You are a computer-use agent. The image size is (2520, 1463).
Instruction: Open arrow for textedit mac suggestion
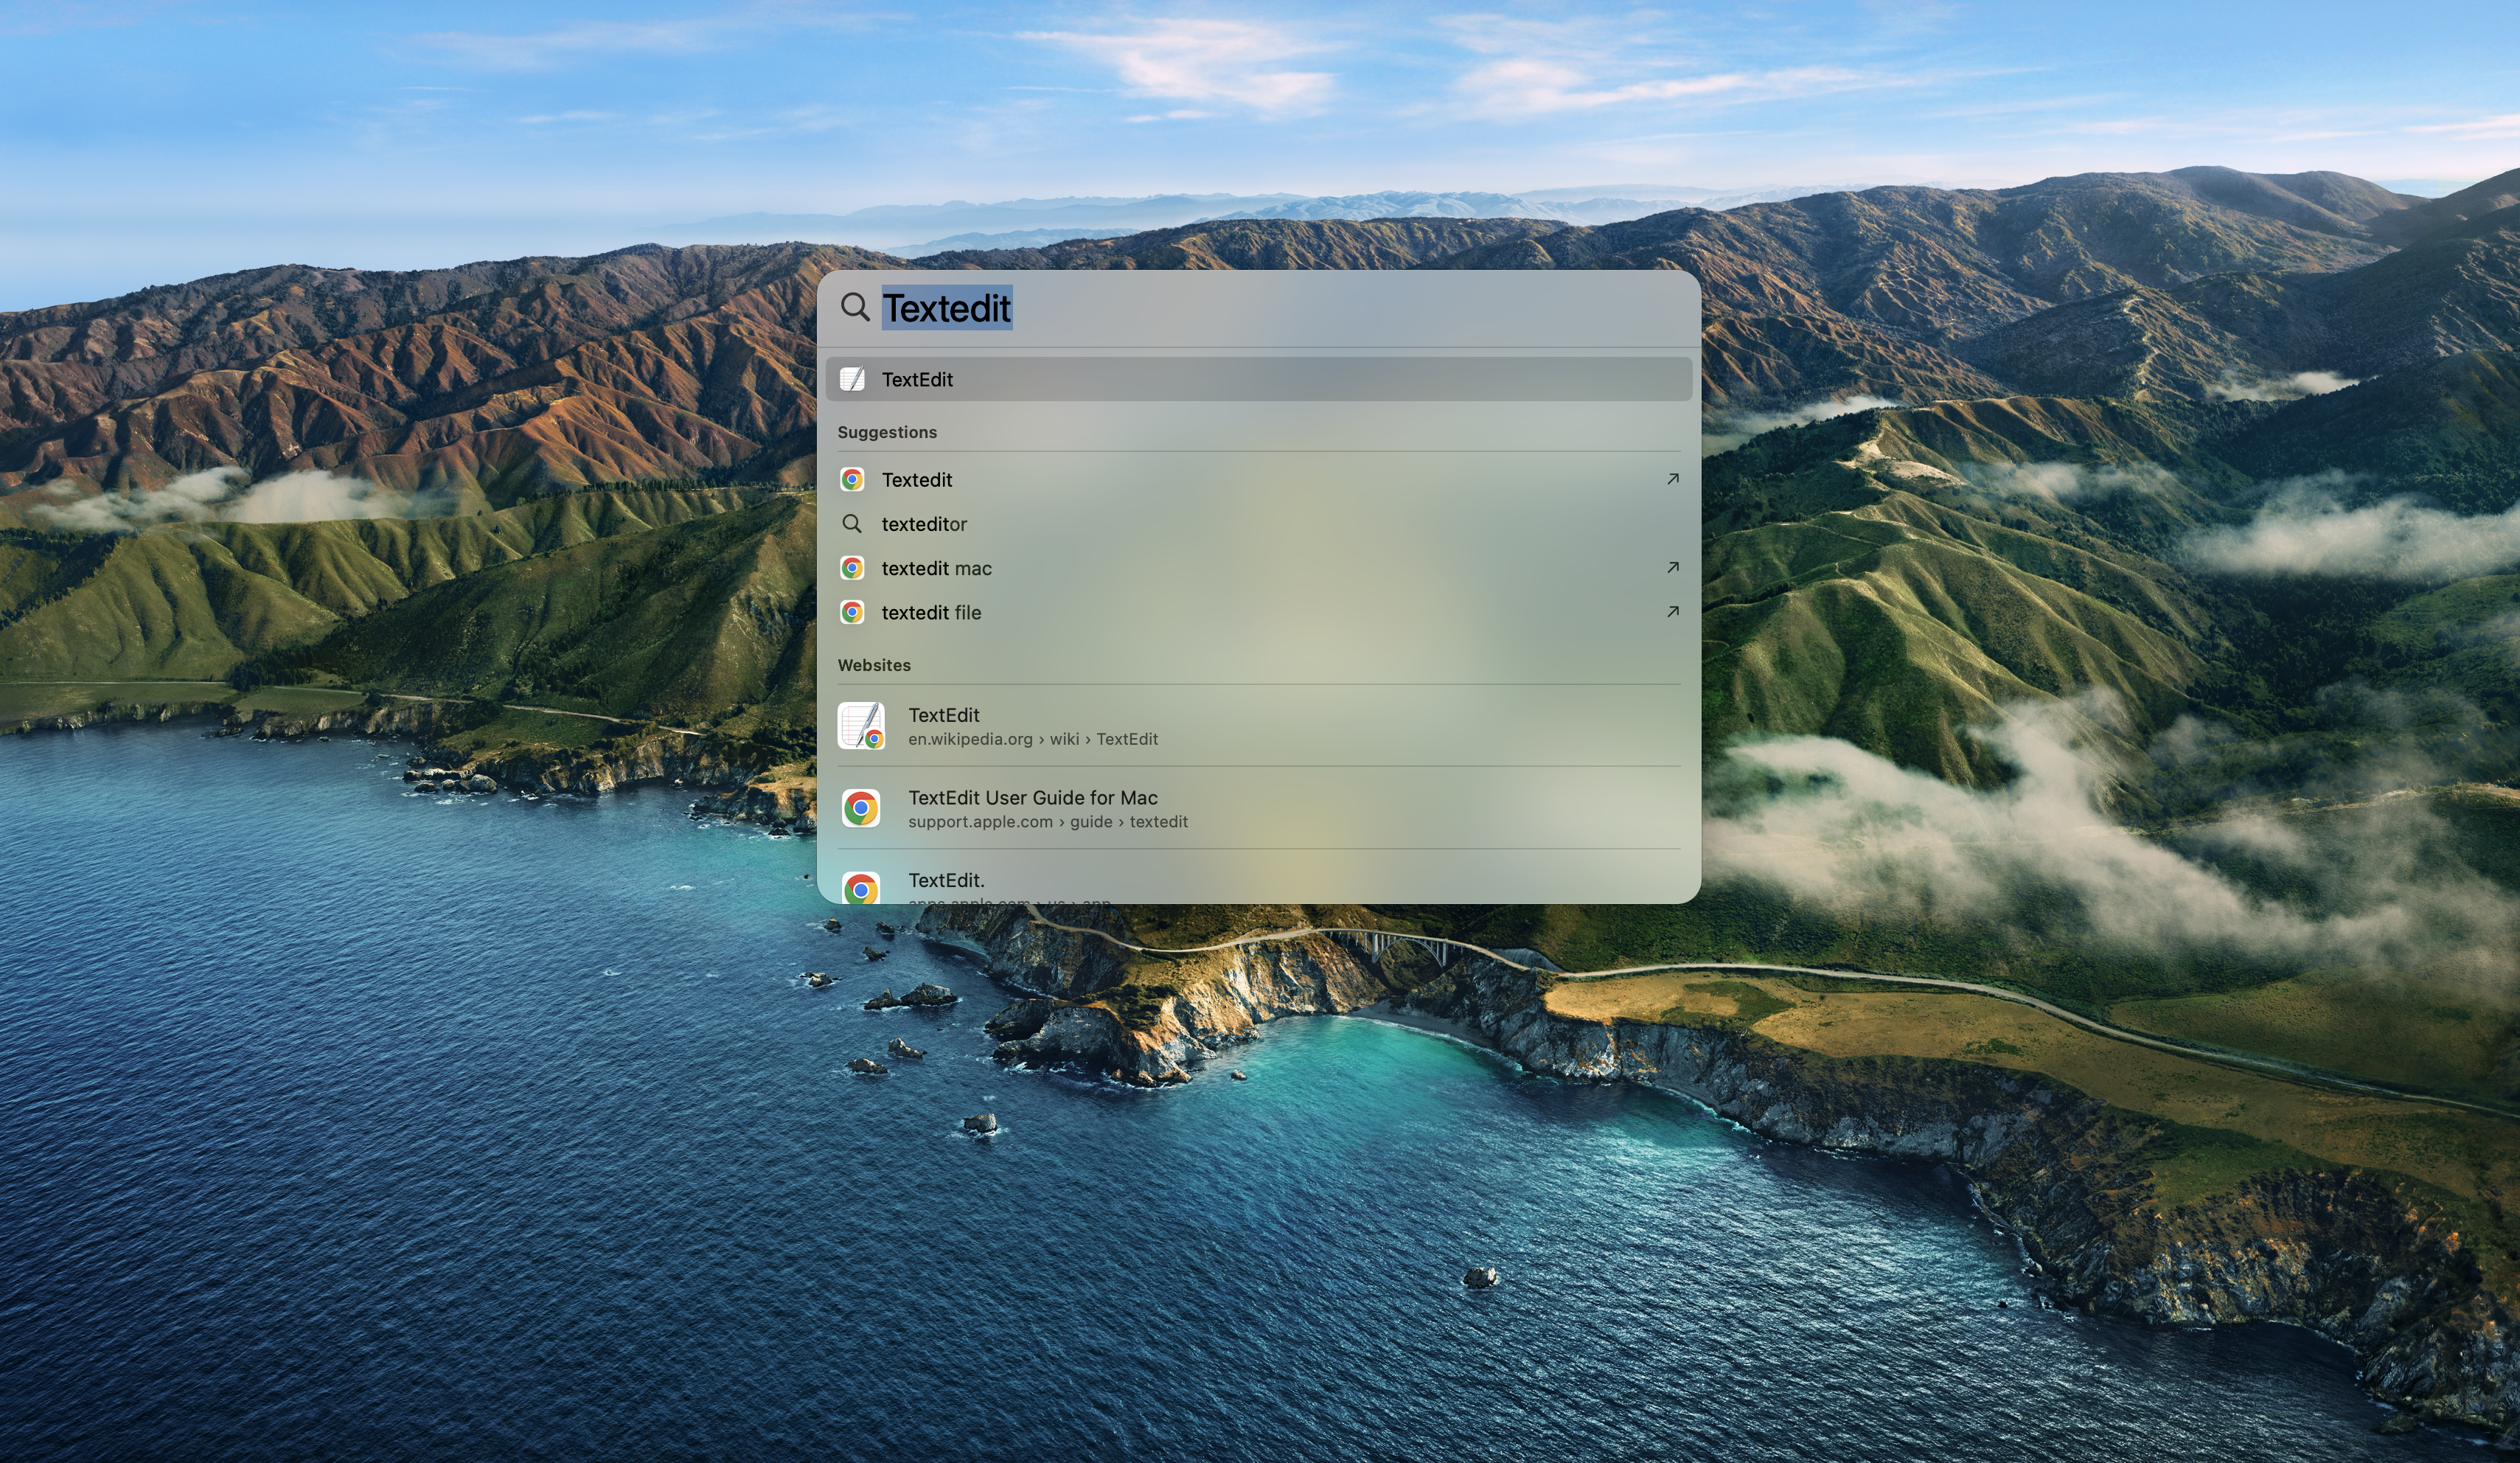[1672, 567]
